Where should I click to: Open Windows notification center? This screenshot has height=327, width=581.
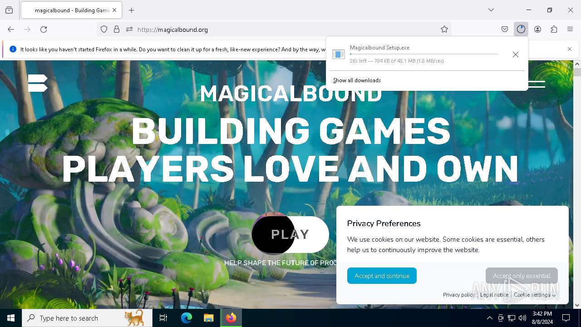point(566,318)
